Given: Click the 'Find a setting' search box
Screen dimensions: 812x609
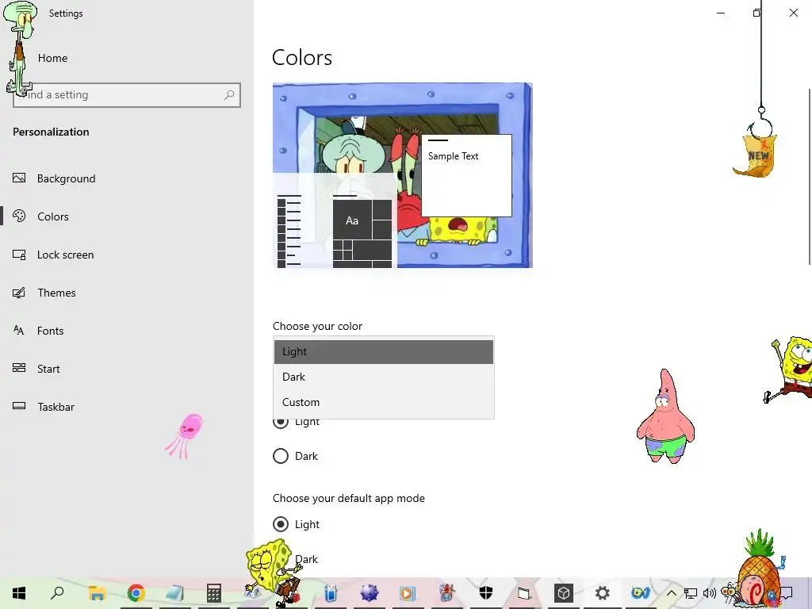Looking at the screenshot, I should coord(127,95).
